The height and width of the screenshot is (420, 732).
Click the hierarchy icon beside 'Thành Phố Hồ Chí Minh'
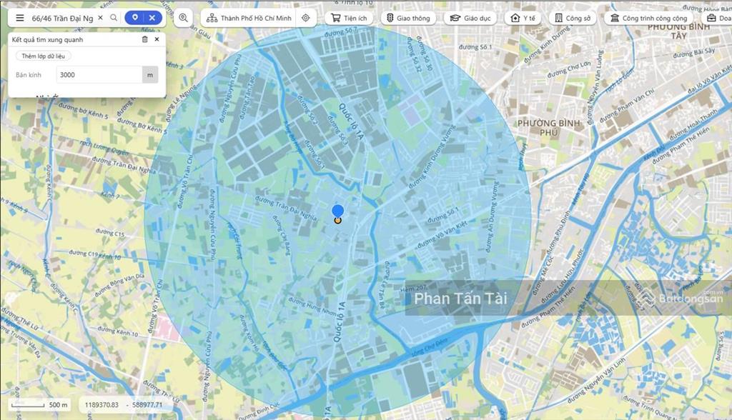coord(212,18)
